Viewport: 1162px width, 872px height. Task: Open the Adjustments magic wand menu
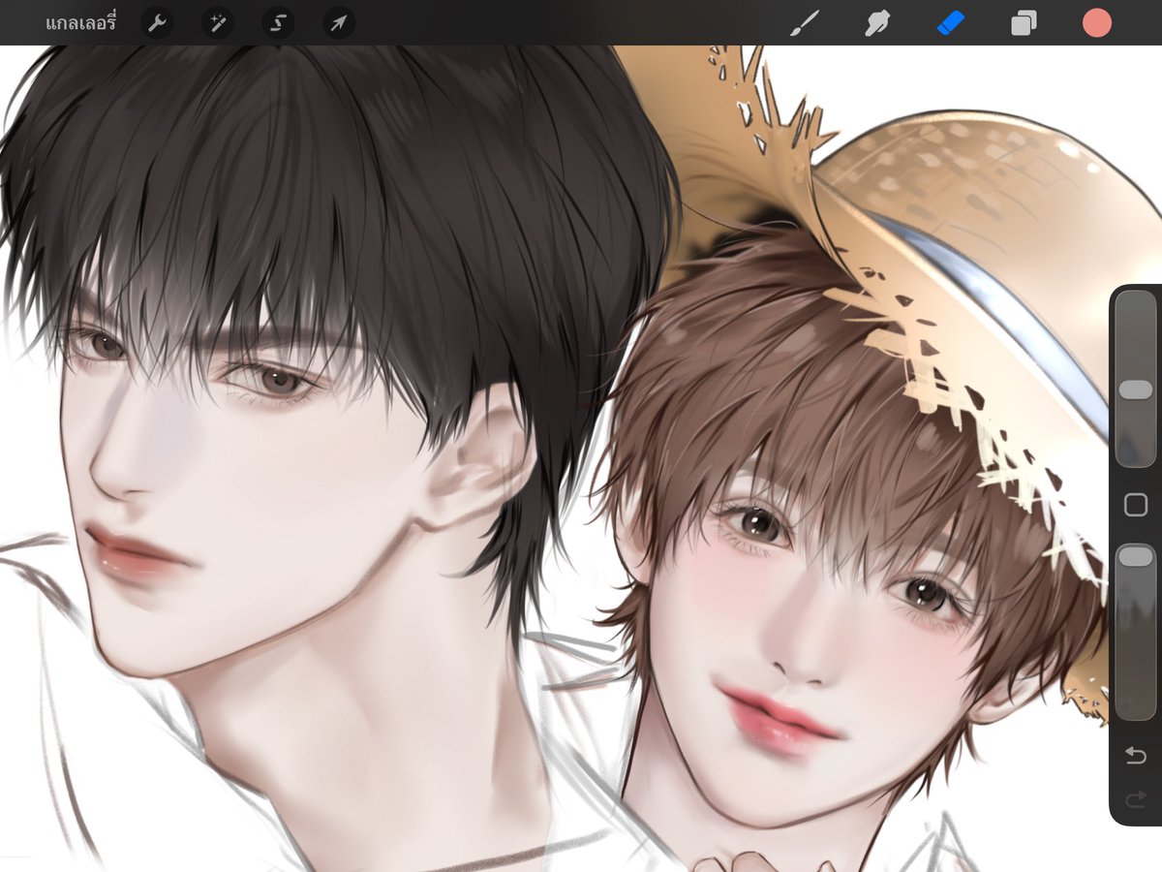[218, 23]
